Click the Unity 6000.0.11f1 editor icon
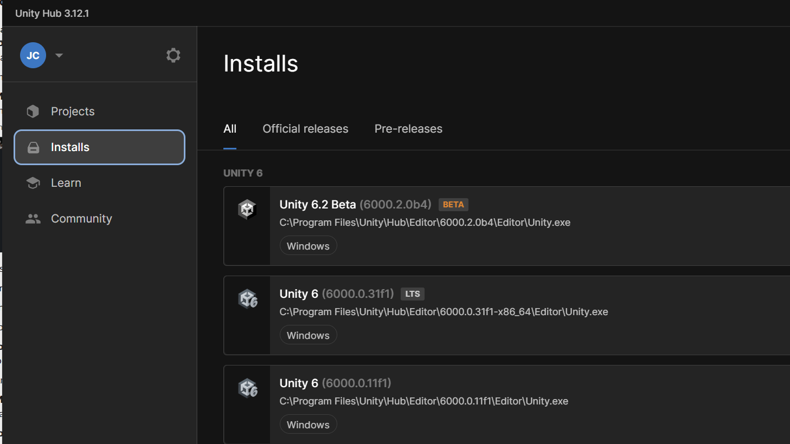 click(248, 388)
